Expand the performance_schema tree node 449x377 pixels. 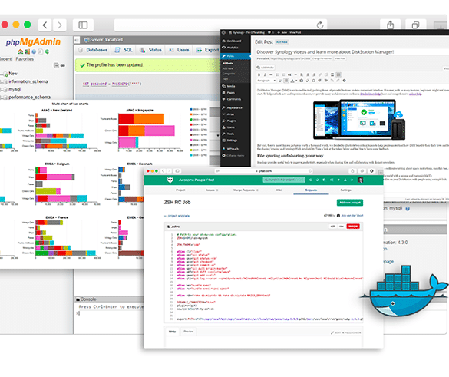click(x=1, y=98)
